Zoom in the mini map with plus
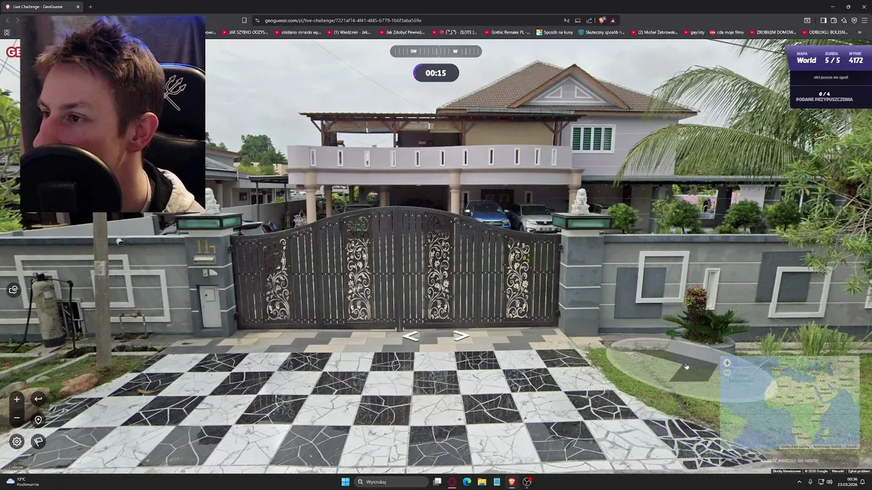Image resolution: width=872 pixels, height=490 pixels. tap(727, 363)
